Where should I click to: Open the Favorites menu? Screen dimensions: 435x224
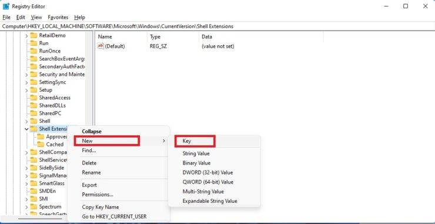click(58, 17)
